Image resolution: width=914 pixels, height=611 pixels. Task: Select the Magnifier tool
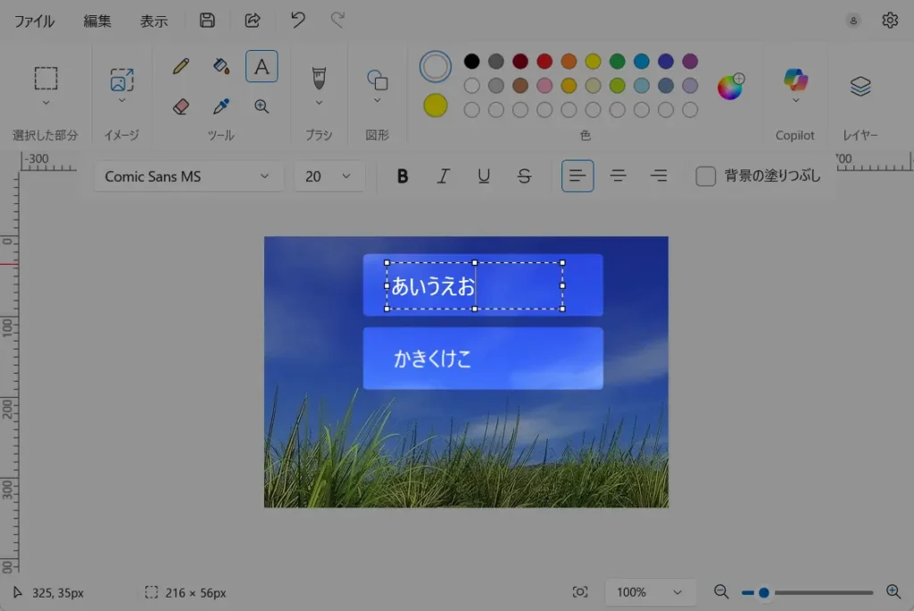[x=262, y=106]
